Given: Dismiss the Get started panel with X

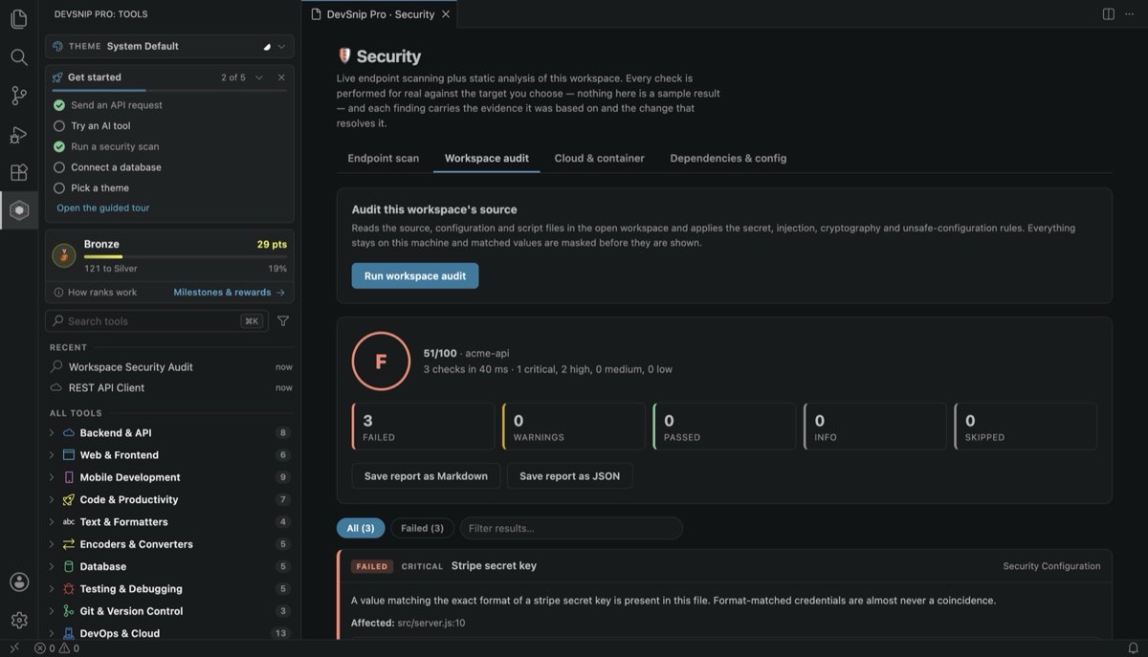Looking at the screenshot, I should (281, 77).
